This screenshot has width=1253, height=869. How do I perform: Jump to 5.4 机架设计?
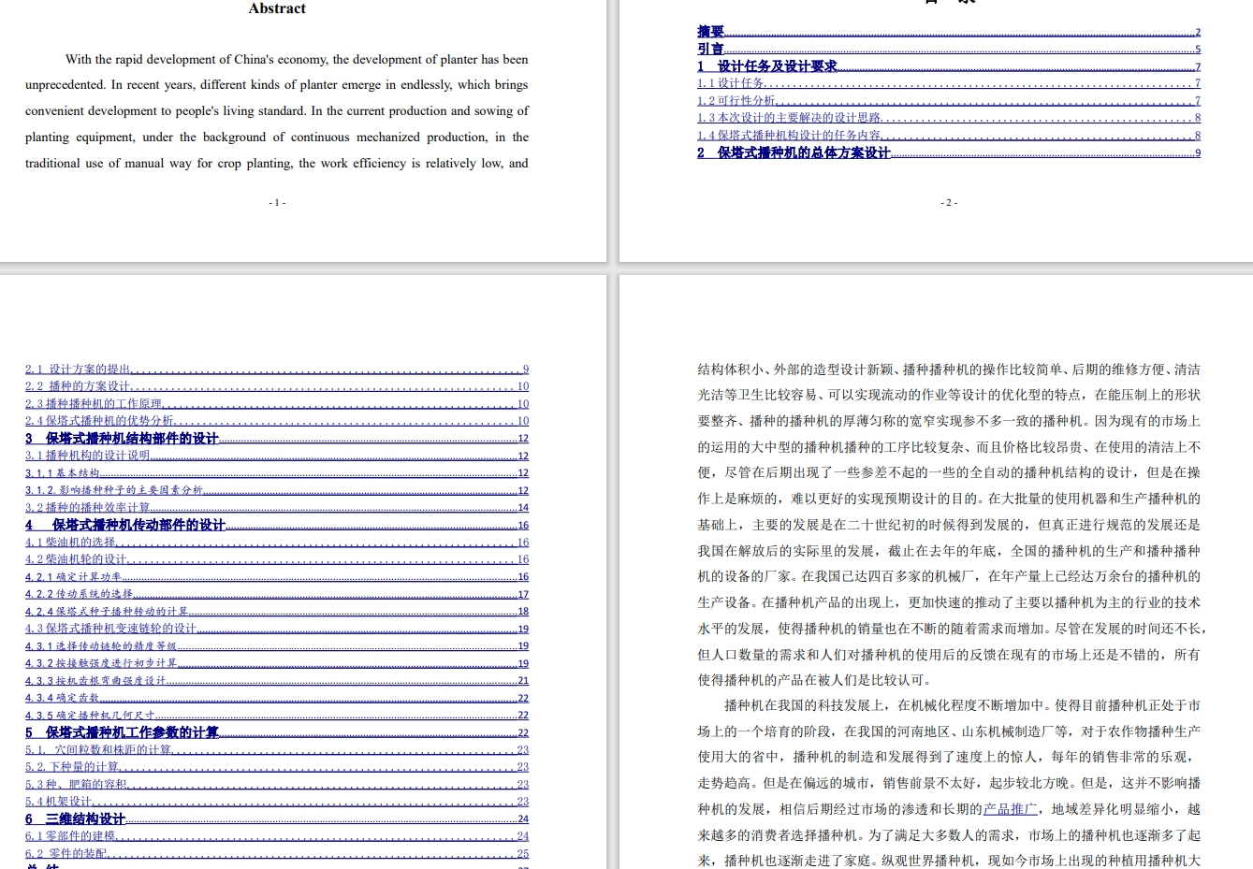tap(277, 802)
